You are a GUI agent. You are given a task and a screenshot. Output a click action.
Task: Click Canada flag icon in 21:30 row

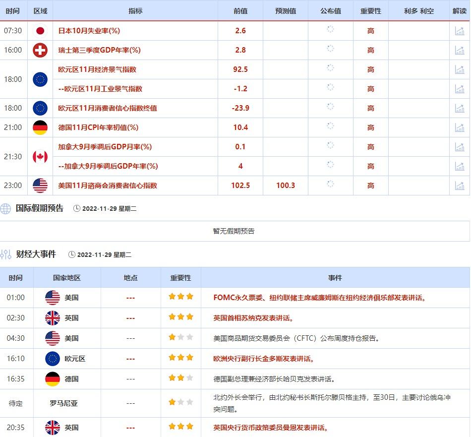[40, 157]
